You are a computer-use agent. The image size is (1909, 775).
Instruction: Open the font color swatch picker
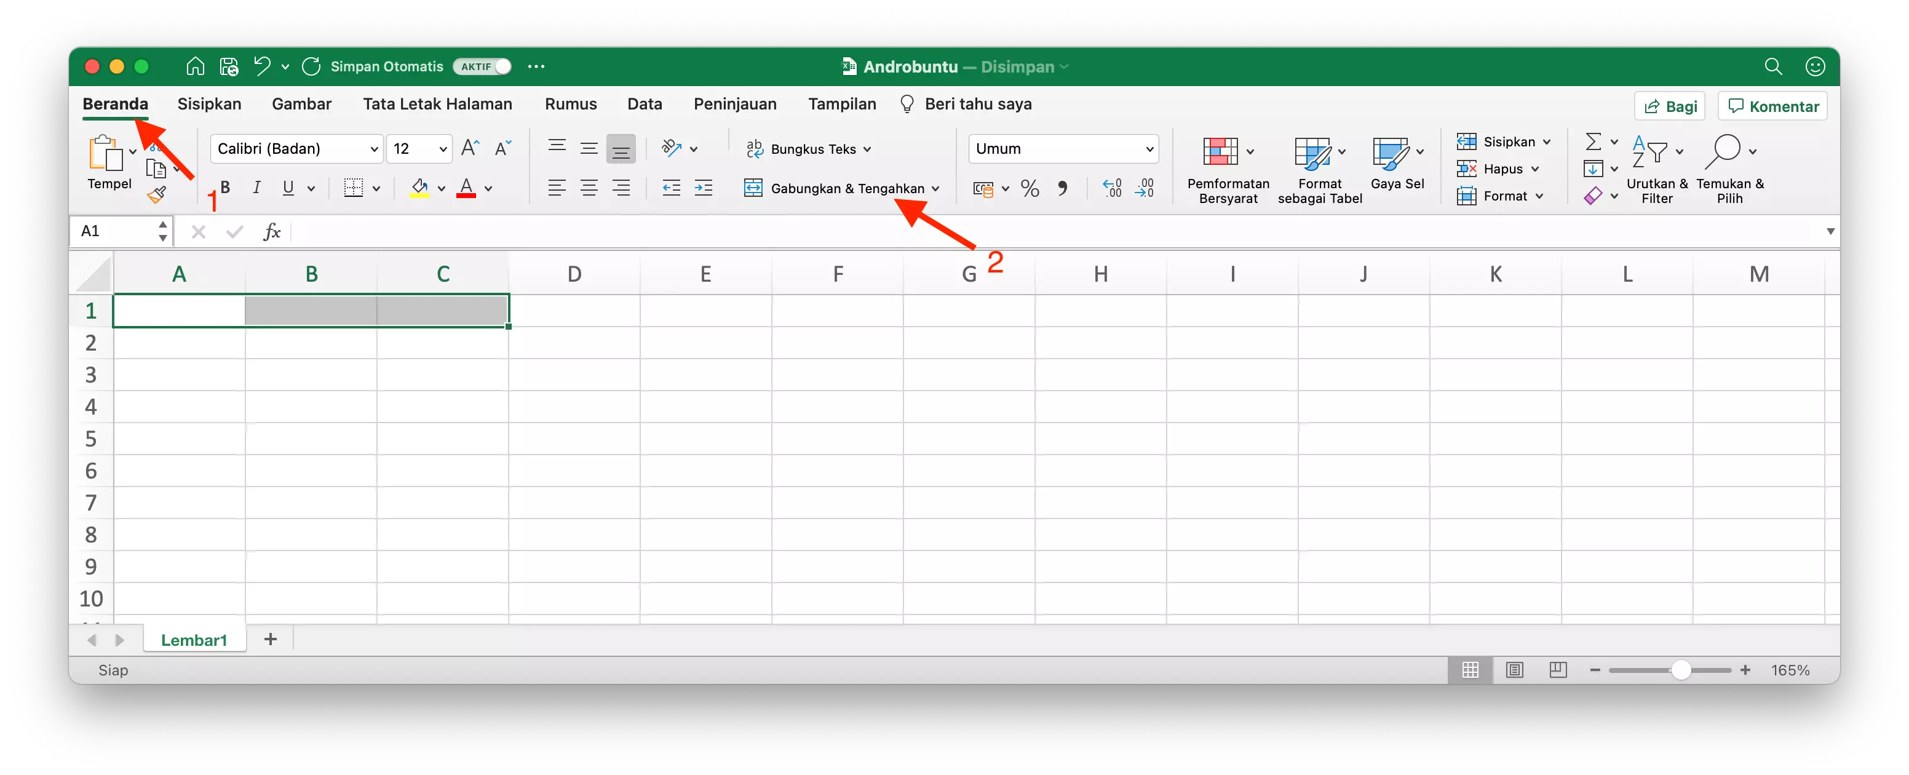(488, 188)
